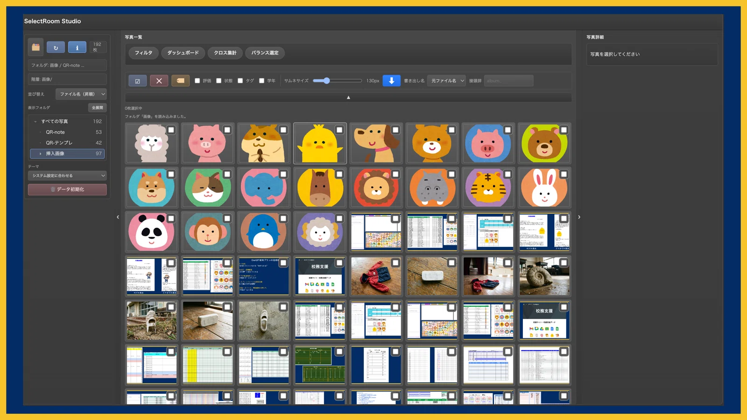Click the 全展開 expand-all button
Image resolution: width=747 pixels, height=420 pixels.
point(97,108)
